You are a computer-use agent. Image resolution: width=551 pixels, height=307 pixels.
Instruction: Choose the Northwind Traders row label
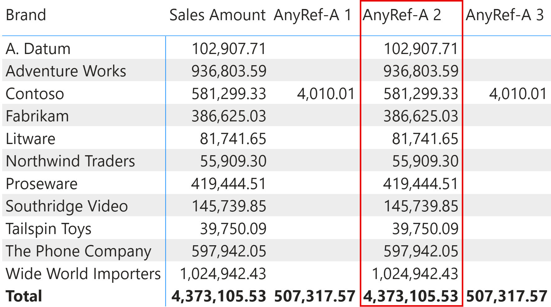click(x=70, y=161)
